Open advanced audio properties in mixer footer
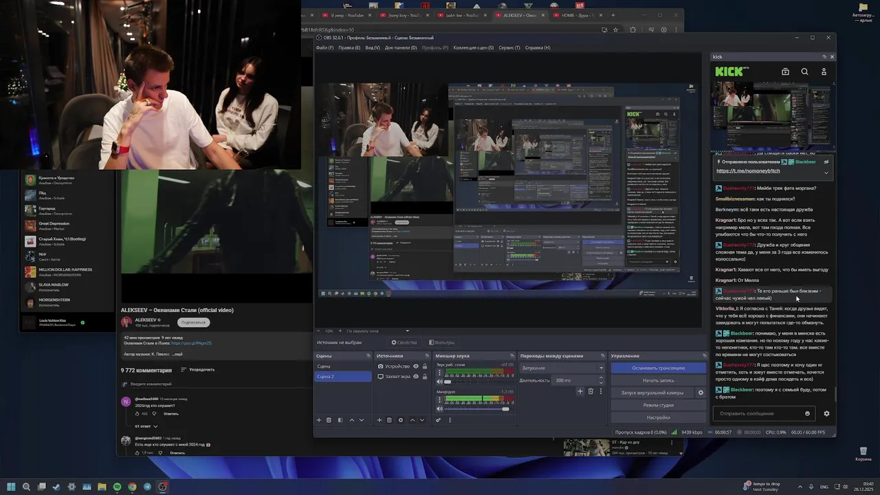Screen dimensions: 880x495 (x=439, y=420)
